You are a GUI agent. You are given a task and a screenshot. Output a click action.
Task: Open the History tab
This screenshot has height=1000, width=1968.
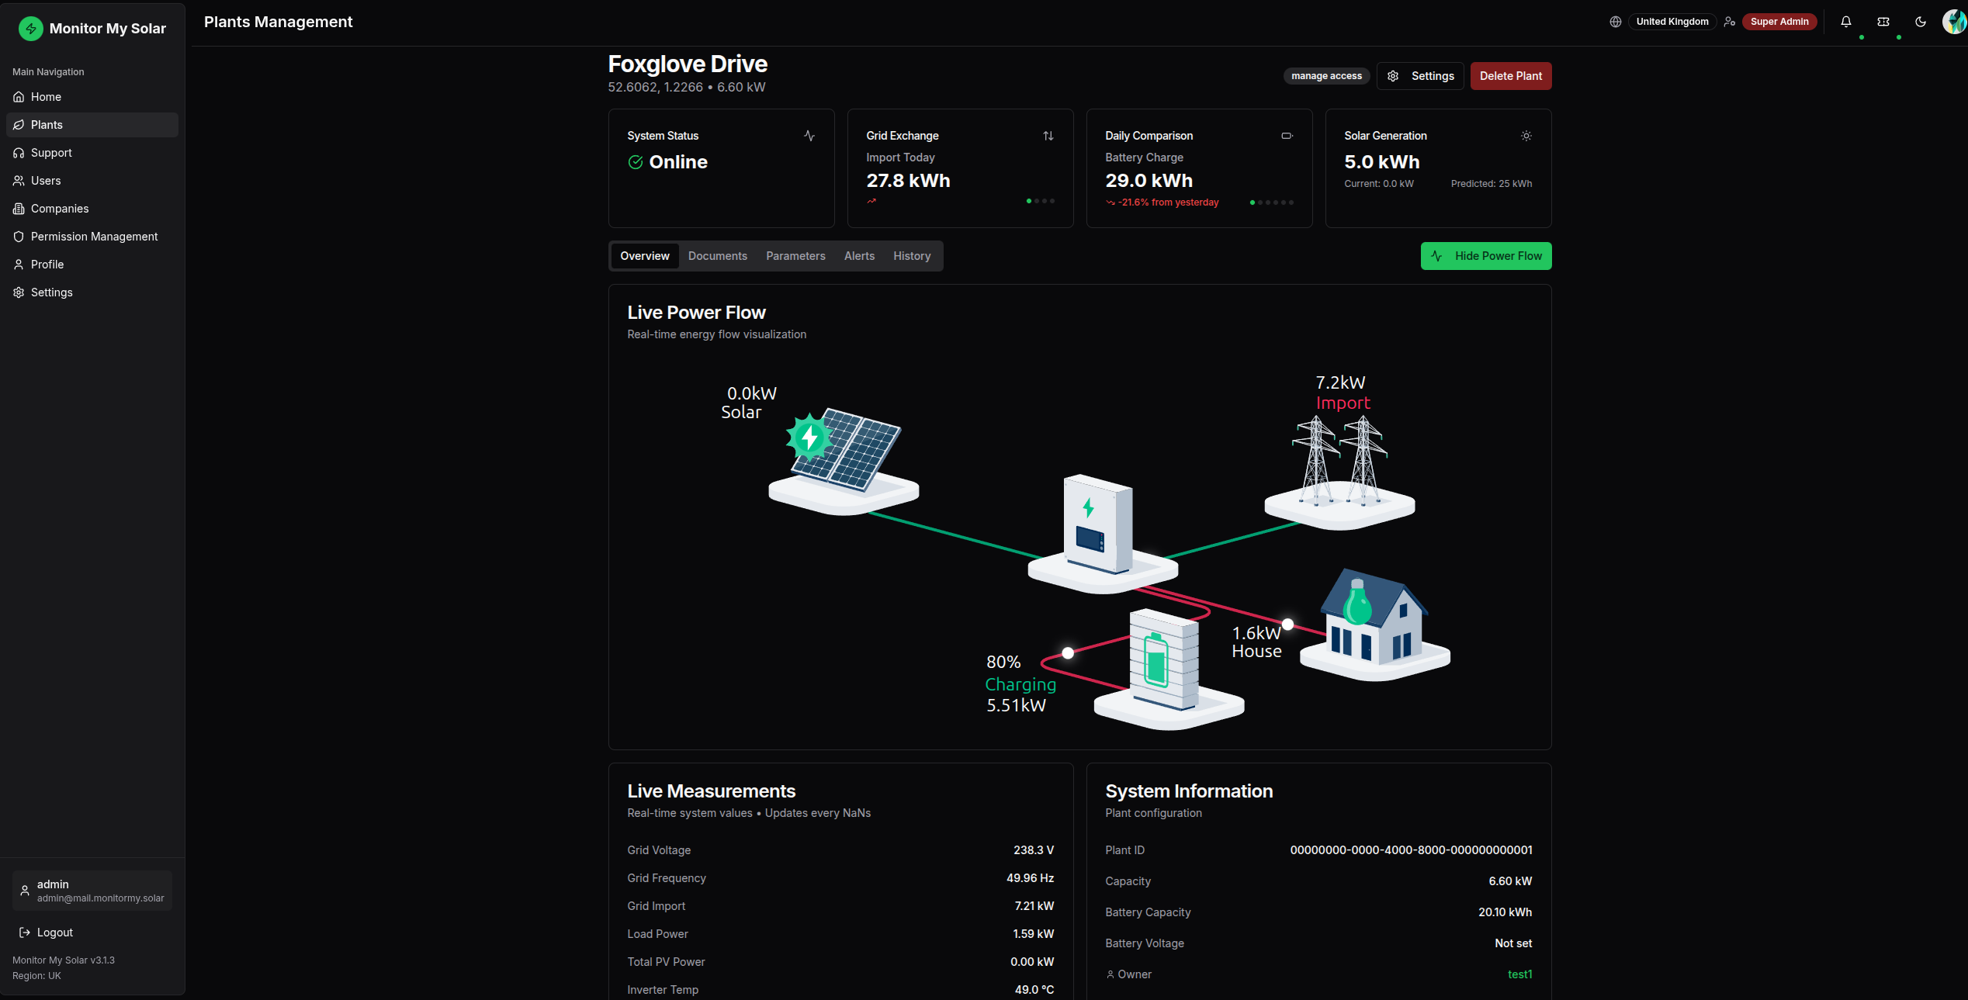point(912,256)
